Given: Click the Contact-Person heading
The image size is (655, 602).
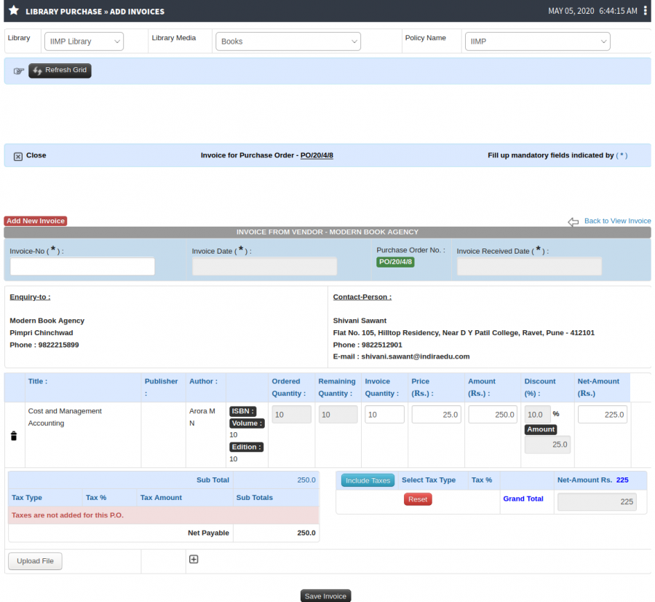Looking at the screenshot, I should (362, 297).
